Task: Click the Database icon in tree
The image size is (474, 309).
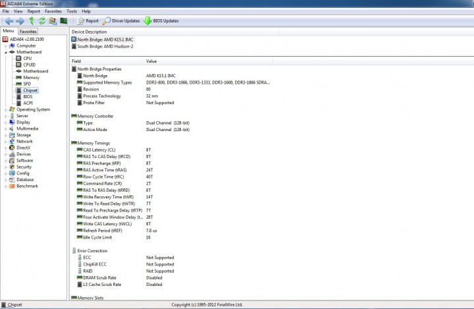Action: point(12,179)
